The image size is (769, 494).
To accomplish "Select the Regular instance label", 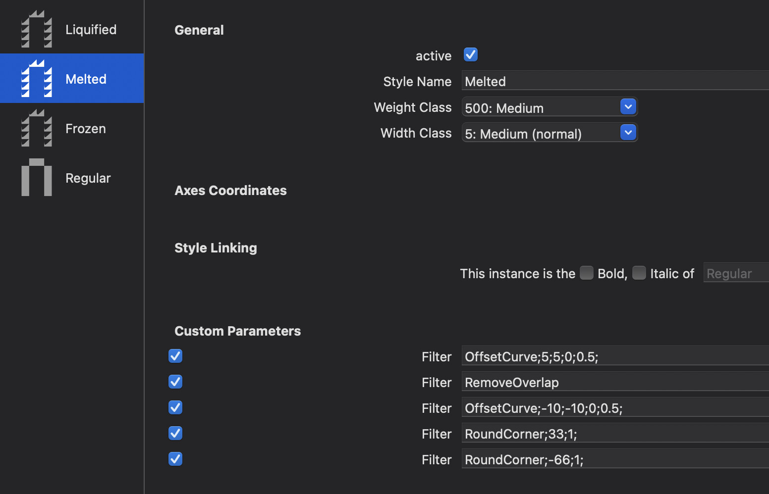I will tap(88, 178).
